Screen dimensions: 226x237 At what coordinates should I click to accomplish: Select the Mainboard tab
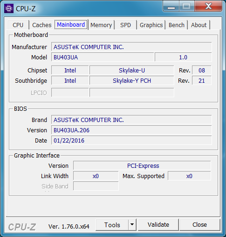71,25
